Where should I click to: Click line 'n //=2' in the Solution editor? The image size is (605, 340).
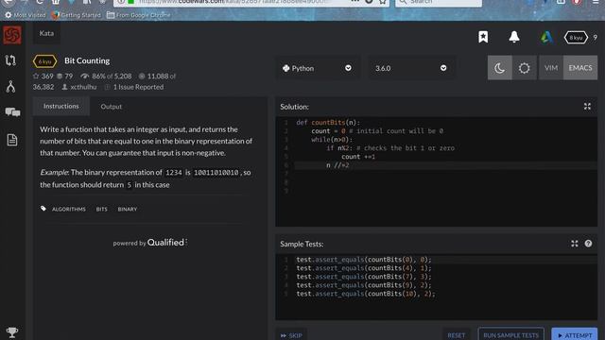point(337,165)
